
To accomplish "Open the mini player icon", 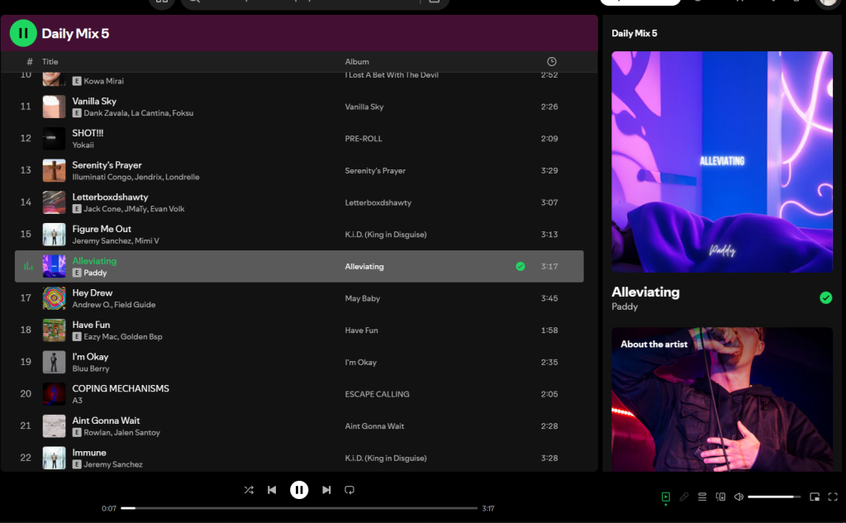I will tap(815, 497).
